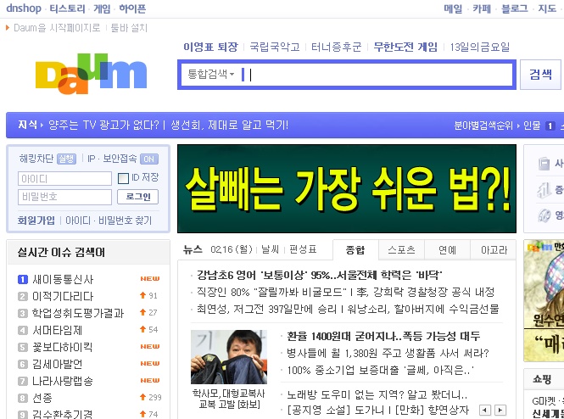The height and width of the screenshot is (419, 564).
Task: Open 양주는 TV 광고가 없다? link
Action: (103, 126)
